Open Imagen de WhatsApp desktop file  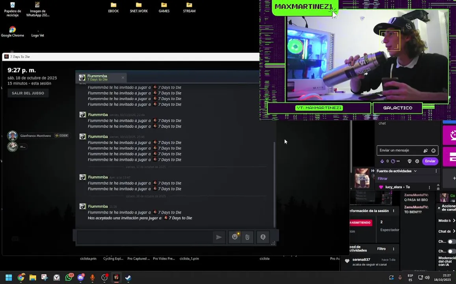(37, 9)
